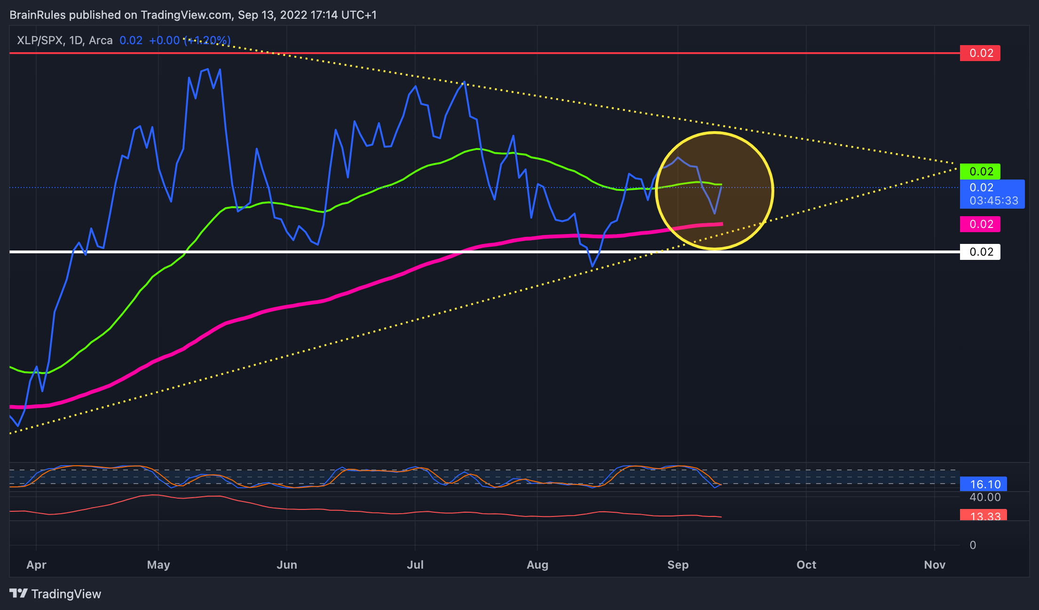Image resolution: width=1039 pixels, height=610 pixels.
Task: Click the white 0.02 support level label
Action: click(x=980, y=252)
